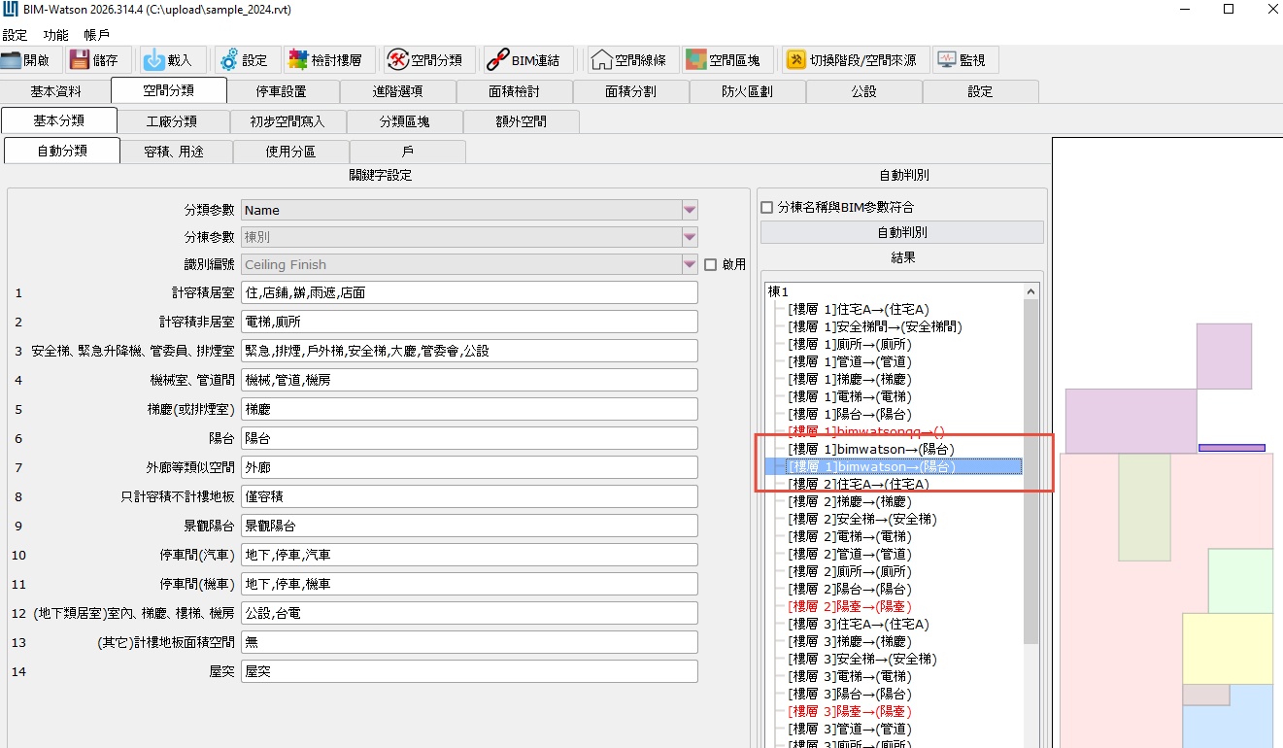Open the 功能 menu
The width and height of the screenshot is (1283, 748).
[x=56, y=35]
